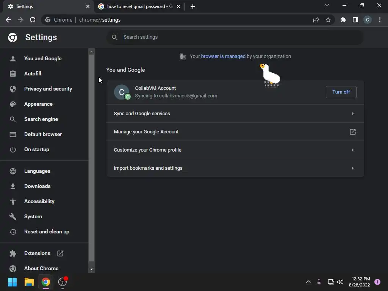Toggle the browser side panel icon

pyautogui.click(x=355, y=20)
